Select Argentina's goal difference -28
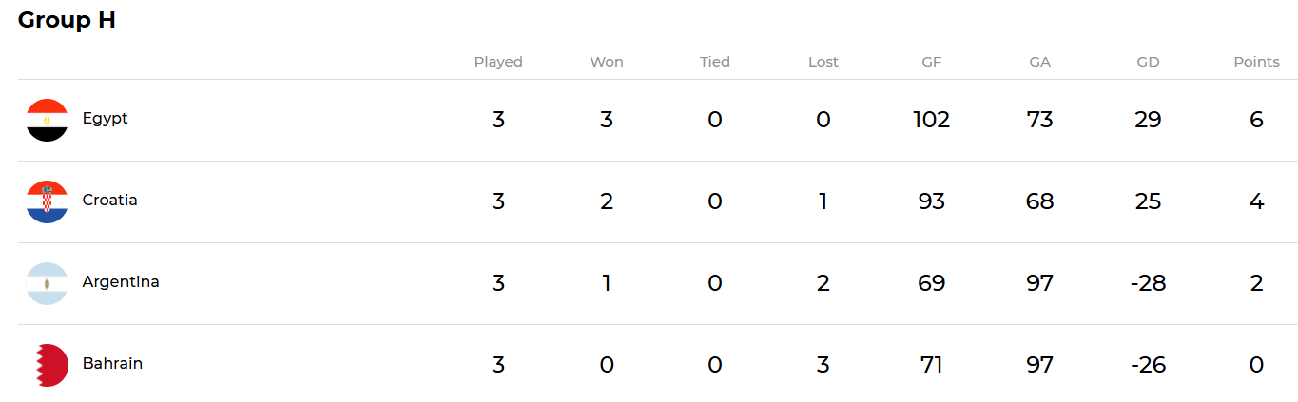The height and width of the screenshot is (402, 1298). click(x=1149, y=283)
